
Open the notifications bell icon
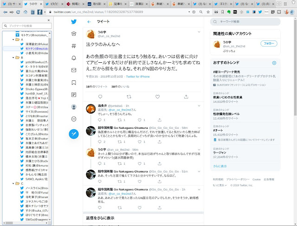coord(74,58)
